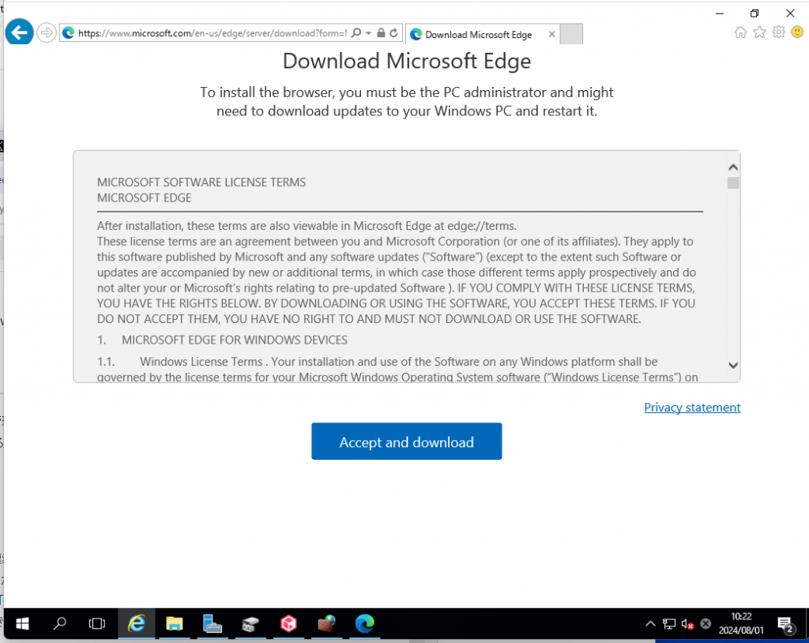Open the notification center icon
The width and height of the screenshot is (809, 643).
pos(786,624)
